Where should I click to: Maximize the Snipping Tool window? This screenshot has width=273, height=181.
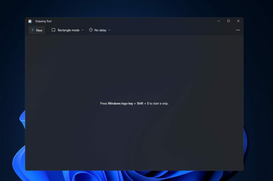tap(228, 21)
